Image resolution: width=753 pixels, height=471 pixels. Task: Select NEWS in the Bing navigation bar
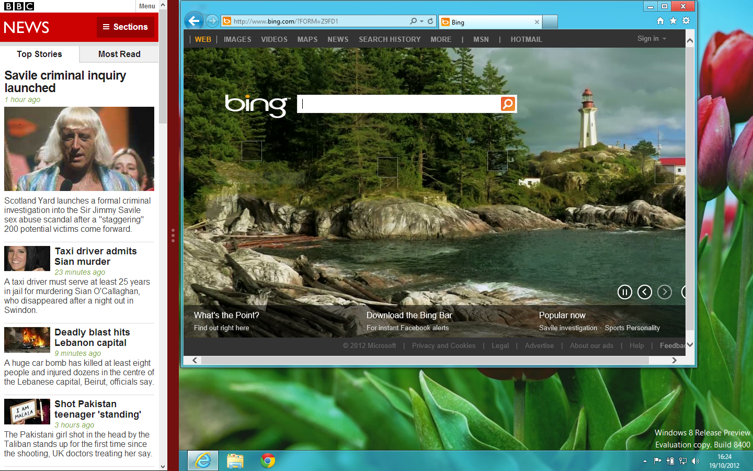click(338, 39)
